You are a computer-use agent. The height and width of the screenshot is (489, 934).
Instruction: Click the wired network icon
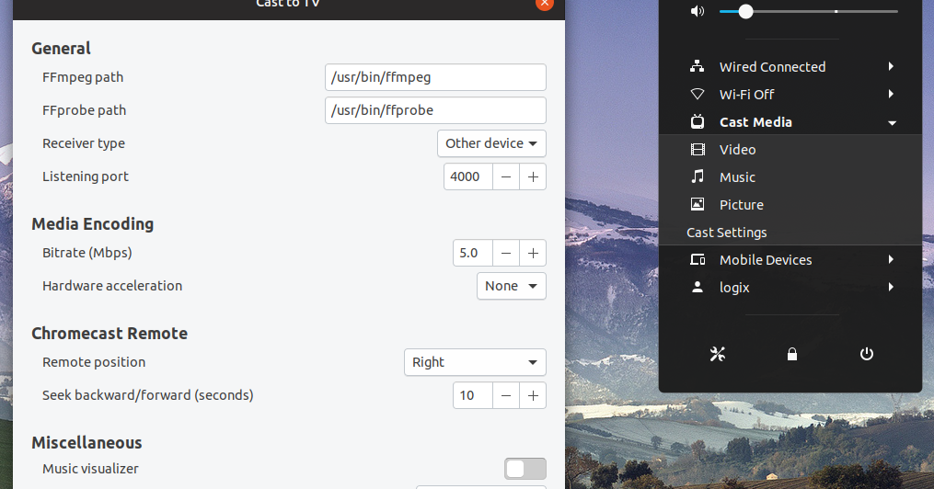coord(697,66)
